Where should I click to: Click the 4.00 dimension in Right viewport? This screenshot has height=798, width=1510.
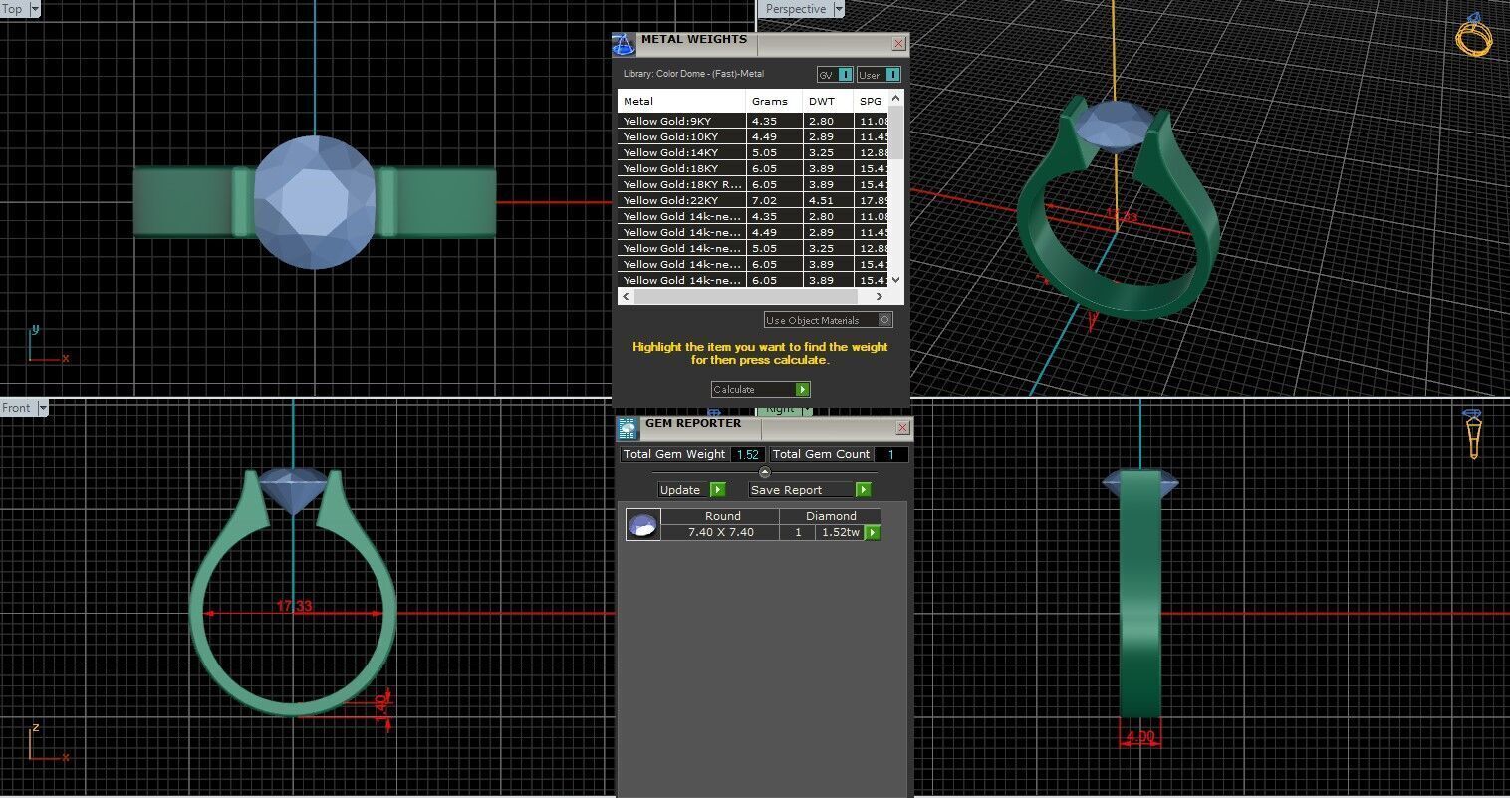coord(1139,737)
